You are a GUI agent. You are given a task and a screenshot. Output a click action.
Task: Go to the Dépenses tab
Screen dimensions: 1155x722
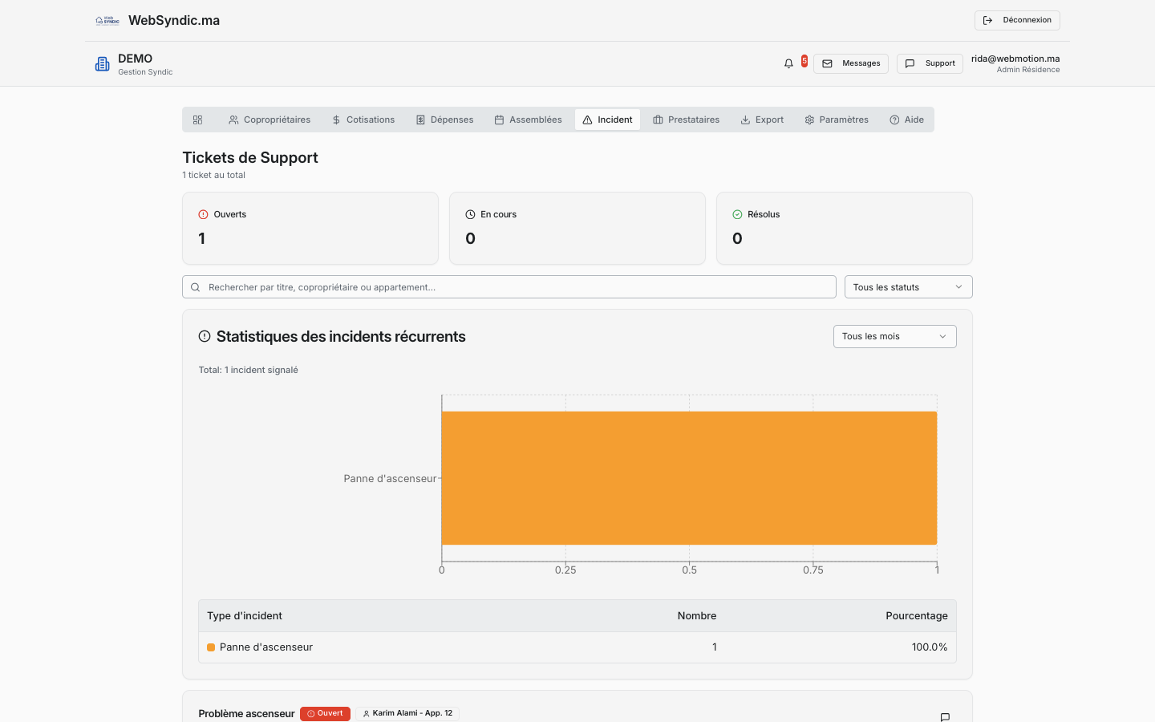pos(444,120)
